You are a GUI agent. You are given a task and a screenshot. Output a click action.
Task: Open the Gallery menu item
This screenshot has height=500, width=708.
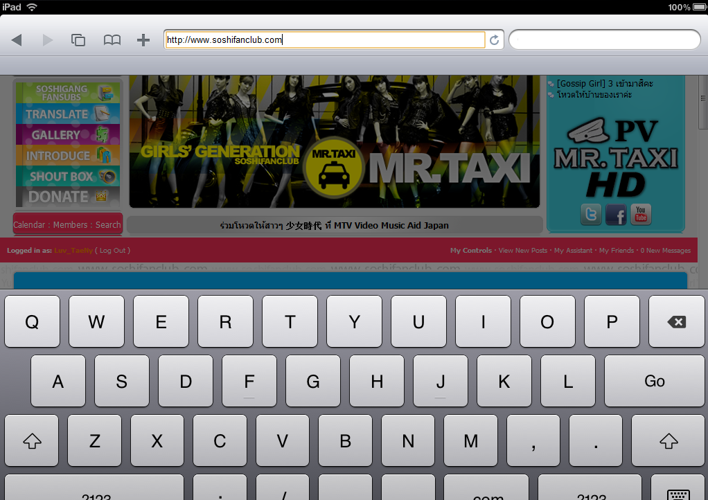[68, 134]
